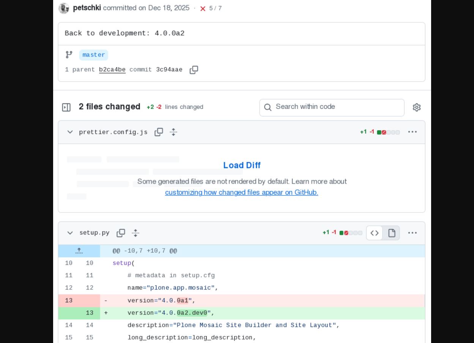
Task: Click Load Diff for prettier.config.js
Action: (x=242, y=165)
